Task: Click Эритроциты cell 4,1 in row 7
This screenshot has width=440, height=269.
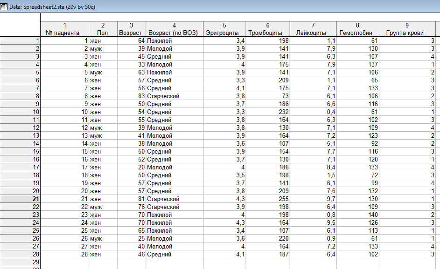Action: point(224,88)
